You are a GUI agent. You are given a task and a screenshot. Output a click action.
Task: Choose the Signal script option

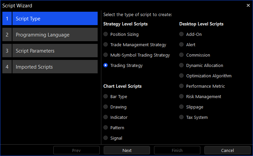coord(106,138)
